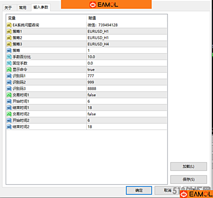213x198 pixels.
Task: Click the string icon next to 策略1
Action: tap(9, 31)
